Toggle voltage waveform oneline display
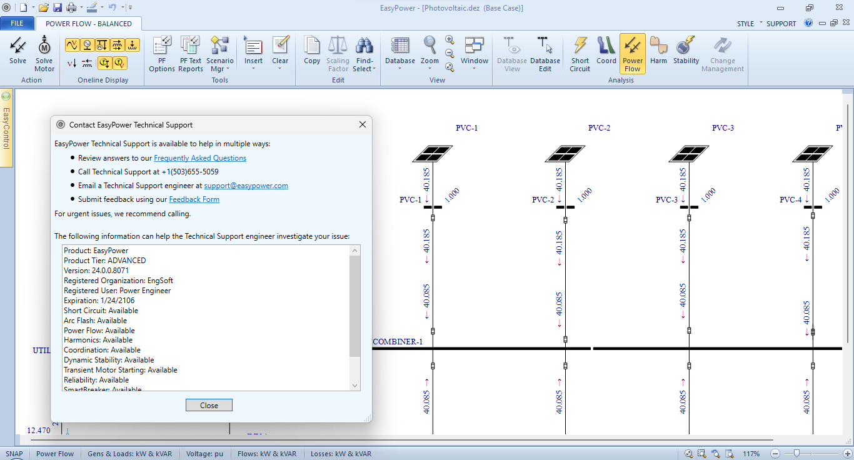Viewport: 854px width, 460px height. tap(72, 45)
